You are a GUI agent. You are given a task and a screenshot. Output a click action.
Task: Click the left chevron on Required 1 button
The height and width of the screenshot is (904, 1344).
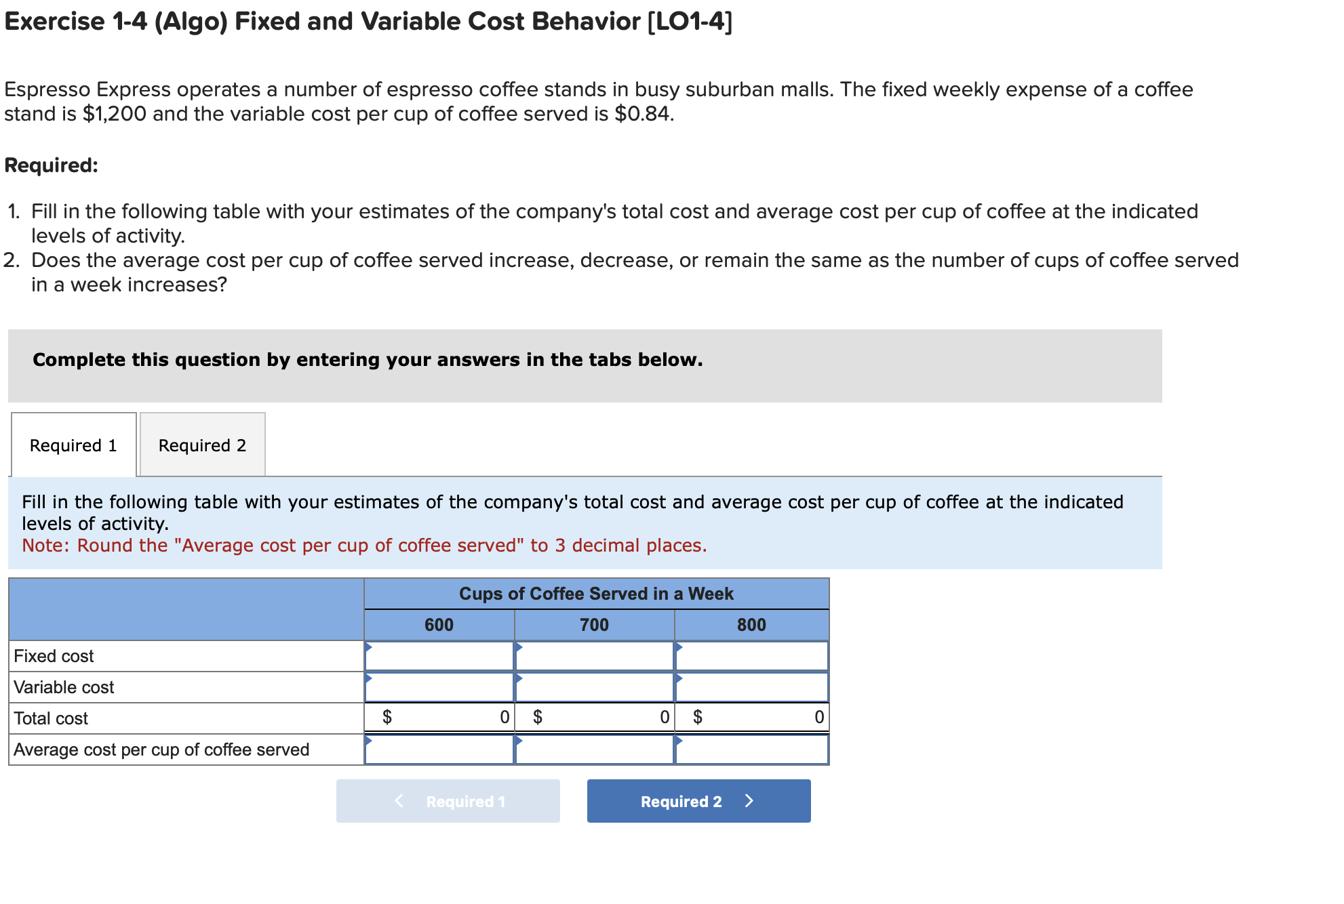[x=399, y=801]
